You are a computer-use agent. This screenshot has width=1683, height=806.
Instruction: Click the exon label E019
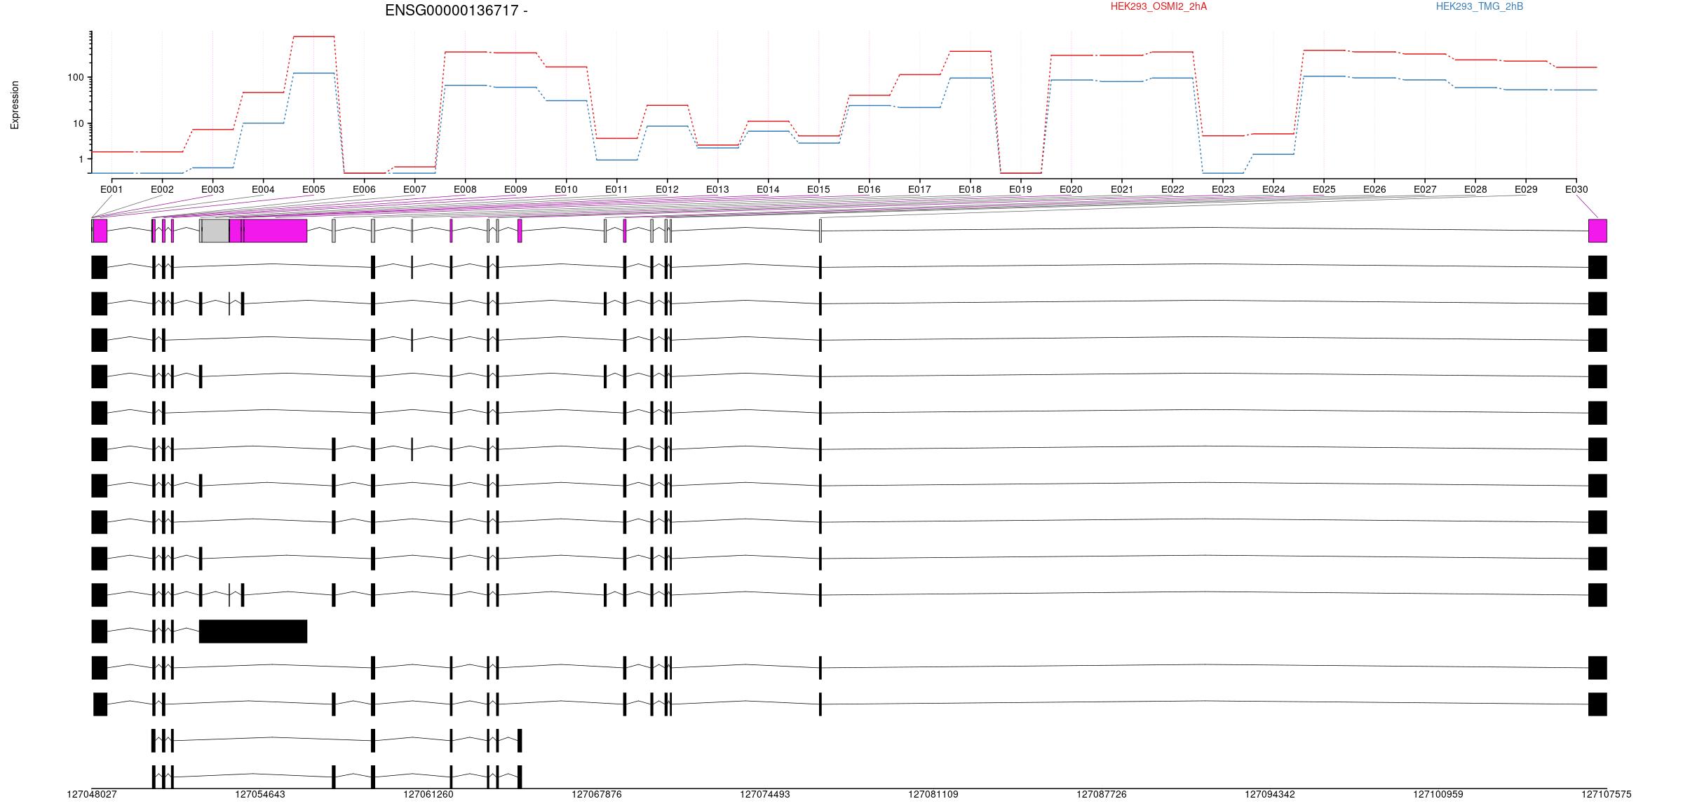click(x=1020, y=189)
